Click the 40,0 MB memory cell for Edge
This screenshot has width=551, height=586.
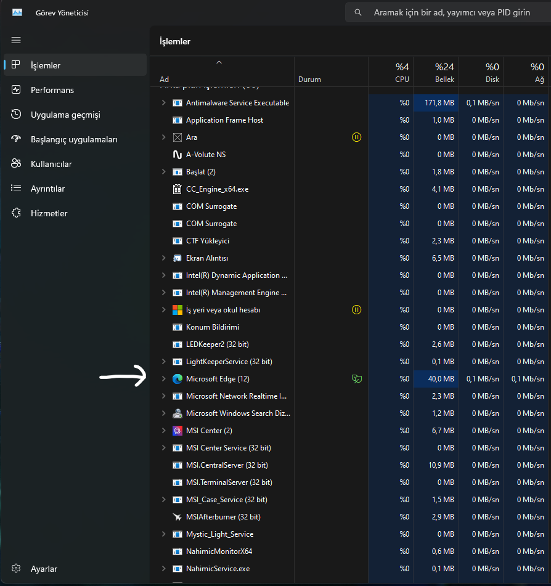(436, 378)
